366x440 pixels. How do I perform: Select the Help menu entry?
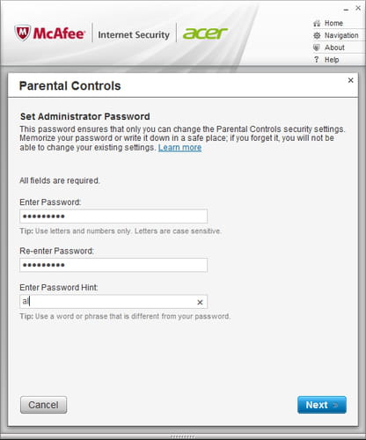coord(332,60)
